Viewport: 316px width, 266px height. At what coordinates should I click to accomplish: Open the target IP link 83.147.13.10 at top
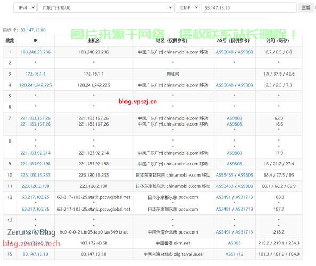tap(33, 30)
